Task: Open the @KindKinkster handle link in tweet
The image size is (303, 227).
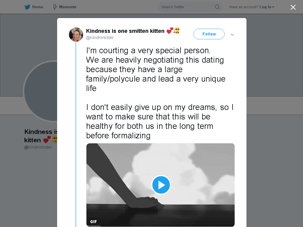Action: point(100,38)
